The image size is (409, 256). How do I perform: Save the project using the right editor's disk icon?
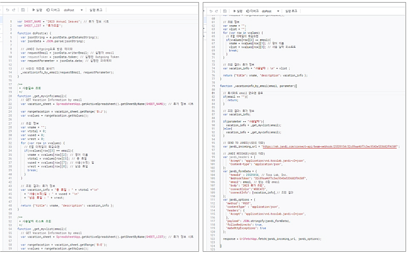(x=225, y=11)
